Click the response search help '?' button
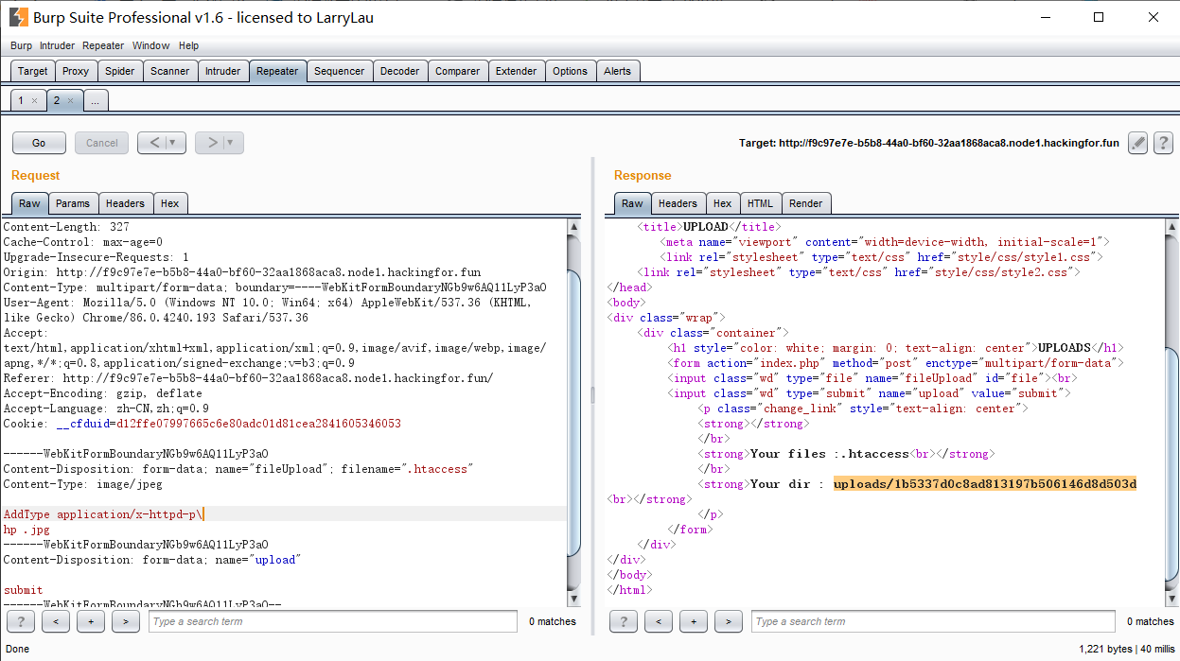Viewport: 1180px width, 661px height. pos(623,621)
